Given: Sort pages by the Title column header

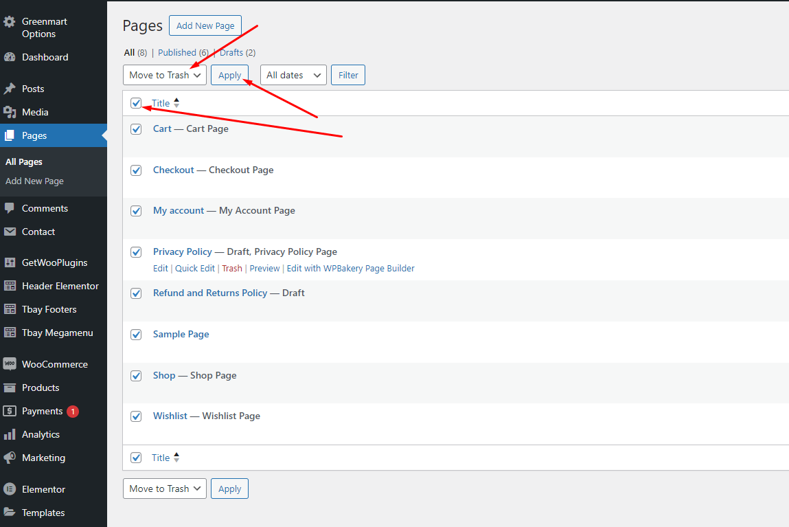Looking at the screenshot, I should coord(161,103).
